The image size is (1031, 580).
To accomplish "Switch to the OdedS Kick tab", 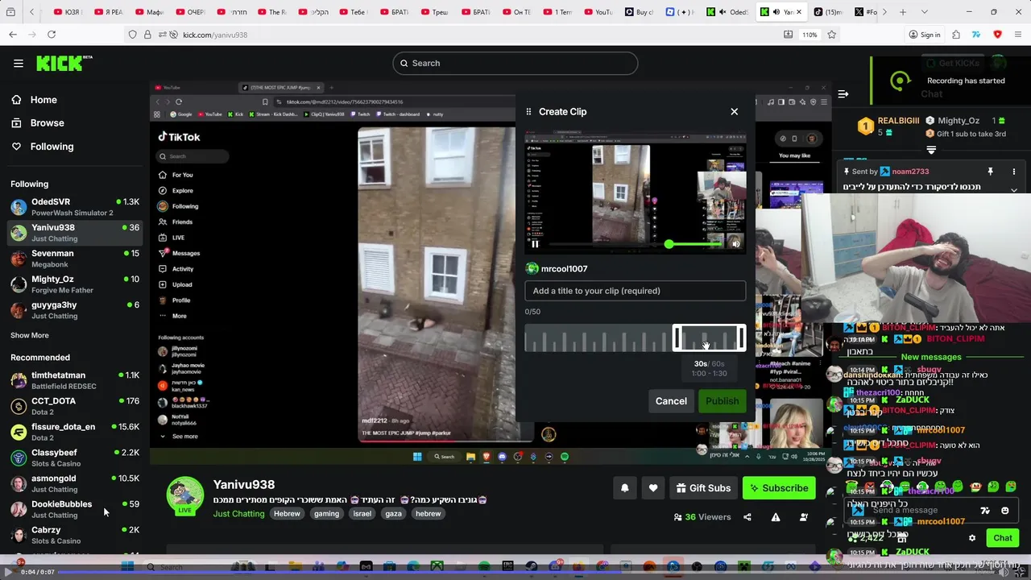I will [x=729, y=12].
